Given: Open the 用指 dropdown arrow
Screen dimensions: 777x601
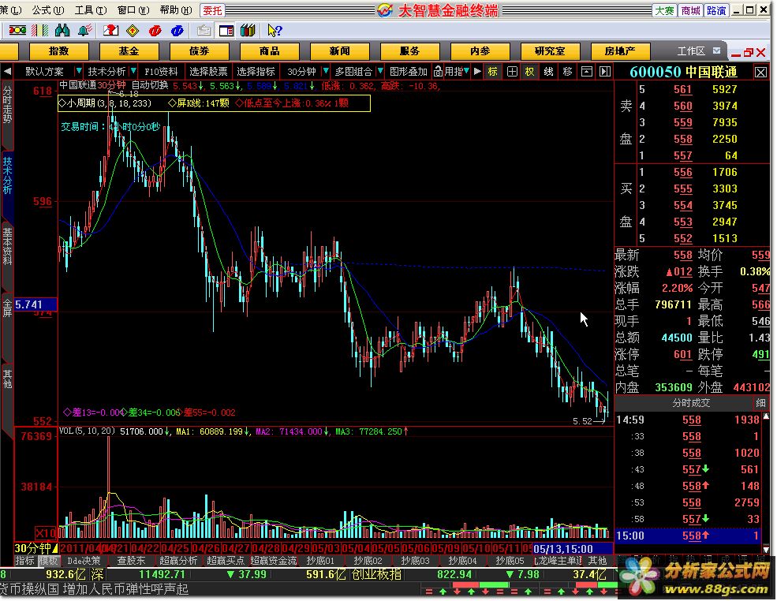Looking at the screenshot, I should click(x=465, y=72).
